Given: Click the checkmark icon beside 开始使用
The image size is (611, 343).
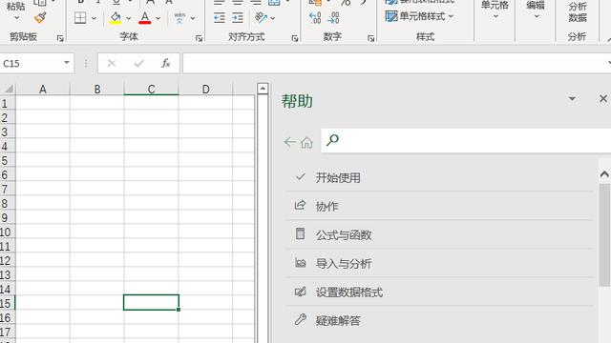Looking at the screenshot, I should (300, 177).
